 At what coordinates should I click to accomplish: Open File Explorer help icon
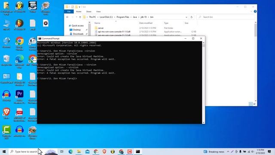click(x=255, y=12)
